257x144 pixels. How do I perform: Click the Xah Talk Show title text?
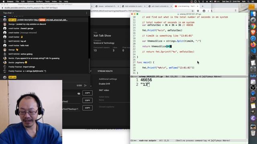(x=102, y=36)
